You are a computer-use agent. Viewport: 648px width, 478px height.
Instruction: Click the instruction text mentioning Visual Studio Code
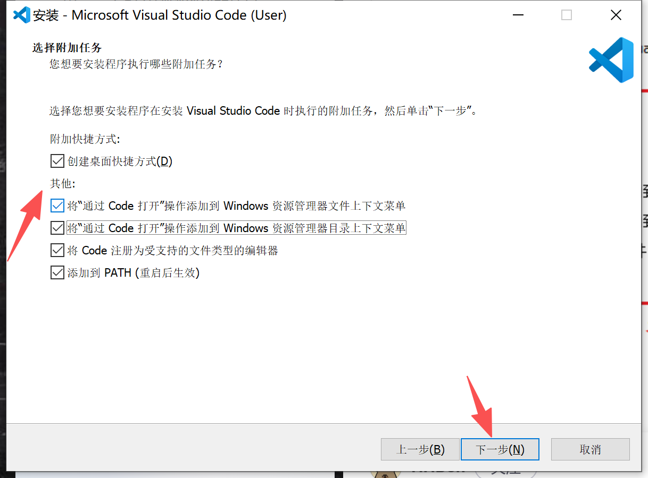point(264,111)
